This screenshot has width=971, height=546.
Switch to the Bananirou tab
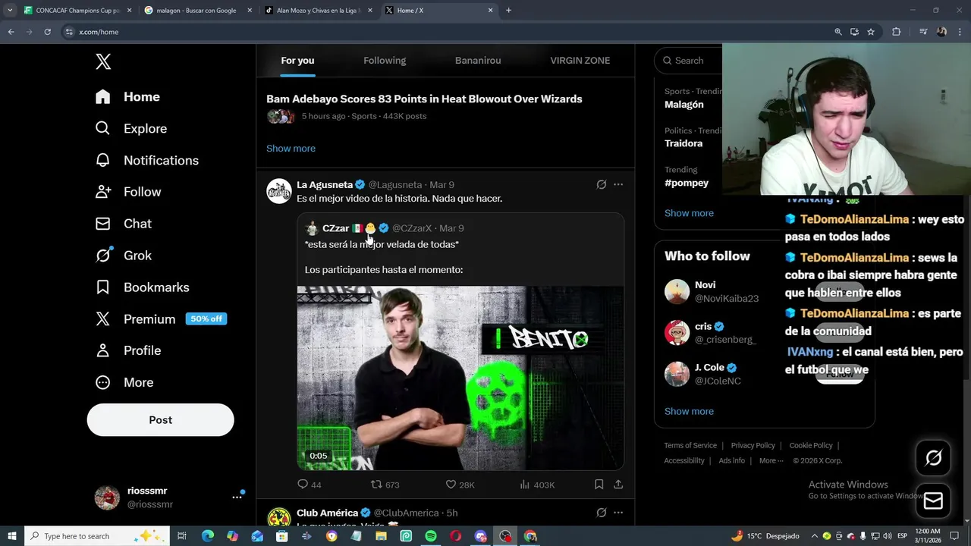pos(478,61)
